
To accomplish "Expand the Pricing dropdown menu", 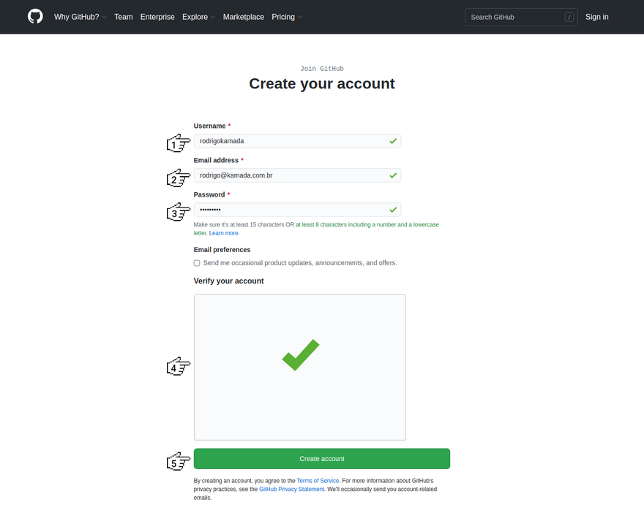I will click(x=286, y=17).
